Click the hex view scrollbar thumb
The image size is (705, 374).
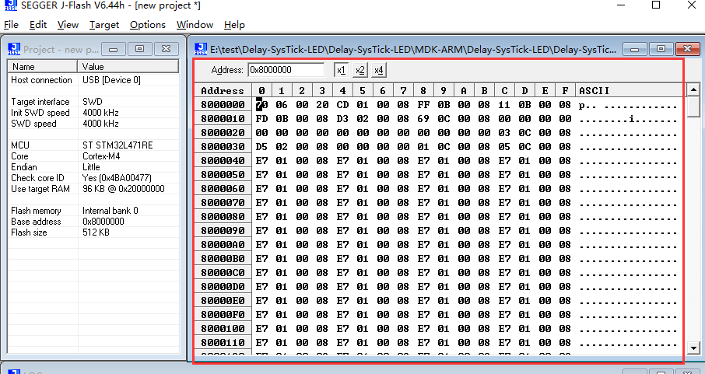tap(693, 107)
